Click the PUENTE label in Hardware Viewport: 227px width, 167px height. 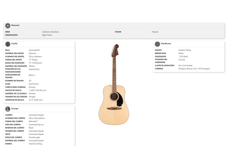tap(158, 50)
